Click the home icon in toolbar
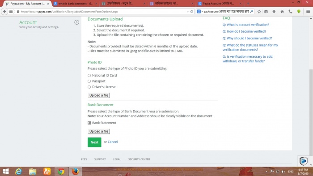313x176 pixels. click(282, 12)
